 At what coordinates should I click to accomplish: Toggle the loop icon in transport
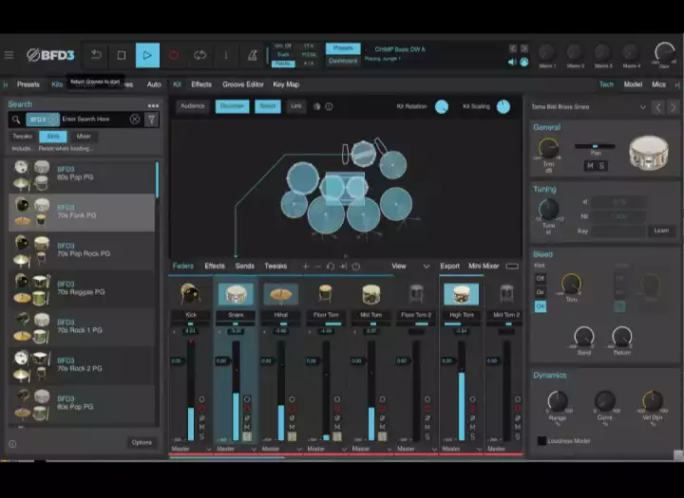(199, 55)
